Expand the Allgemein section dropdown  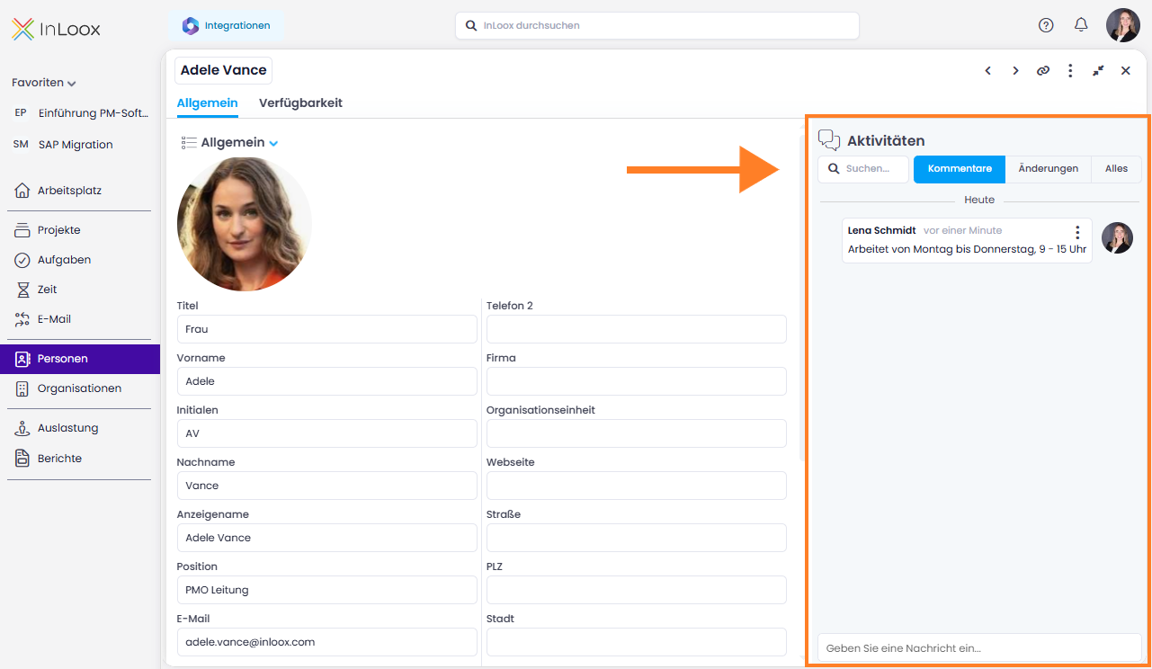point(273,143)
